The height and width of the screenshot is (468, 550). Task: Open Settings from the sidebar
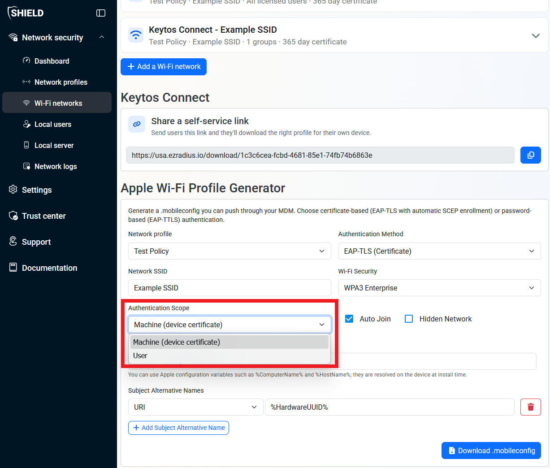pos(37,190)
